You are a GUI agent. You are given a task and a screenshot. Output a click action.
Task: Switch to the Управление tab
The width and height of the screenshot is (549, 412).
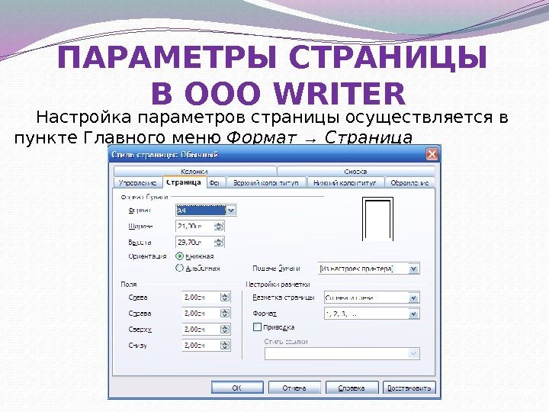pyautogui.click(x=137, y=183)
